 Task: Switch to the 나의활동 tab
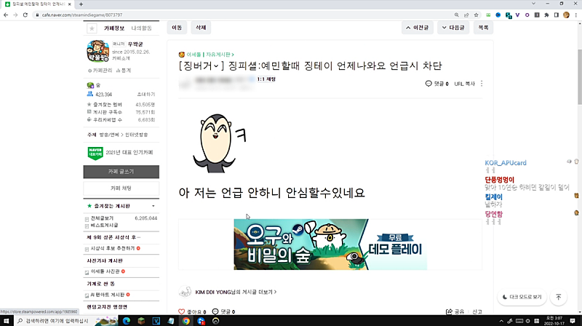141,28
